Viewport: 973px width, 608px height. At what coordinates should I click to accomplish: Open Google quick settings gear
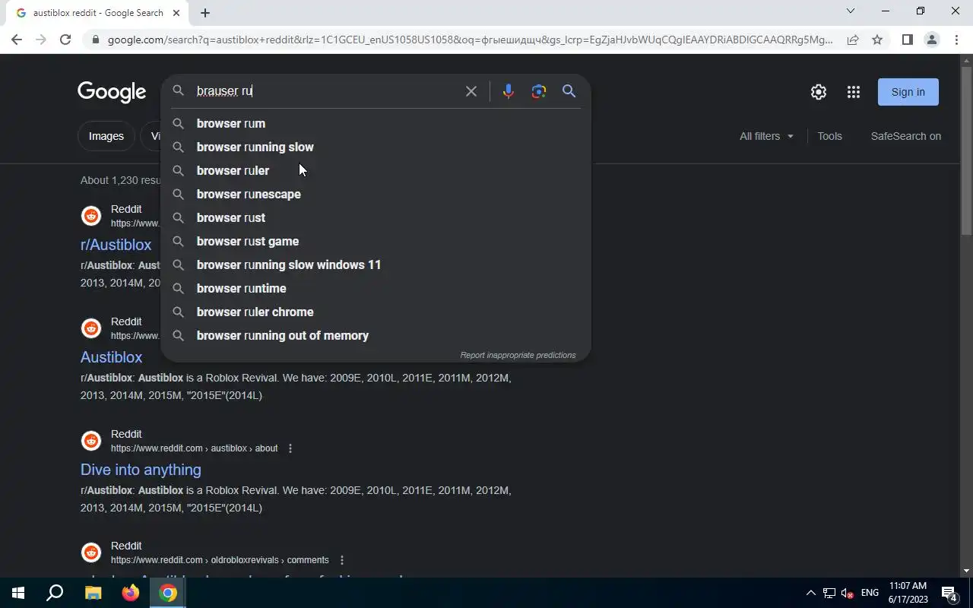point(819,92)
